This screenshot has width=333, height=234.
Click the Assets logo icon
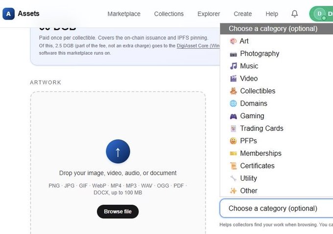coord(8,14)
